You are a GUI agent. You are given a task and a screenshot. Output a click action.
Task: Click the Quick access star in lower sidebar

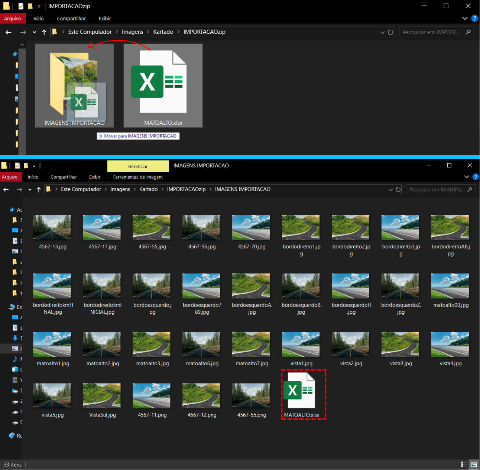coord(12,210)
